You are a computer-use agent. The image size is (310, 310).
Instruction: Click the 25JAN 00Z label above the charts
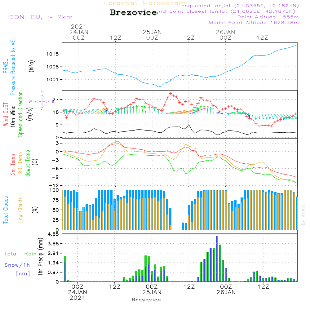coord(152,35)
